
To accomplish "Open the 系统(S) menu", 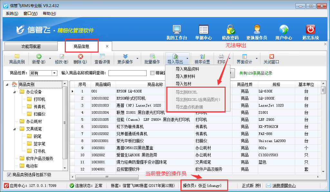I will point(12,14).
